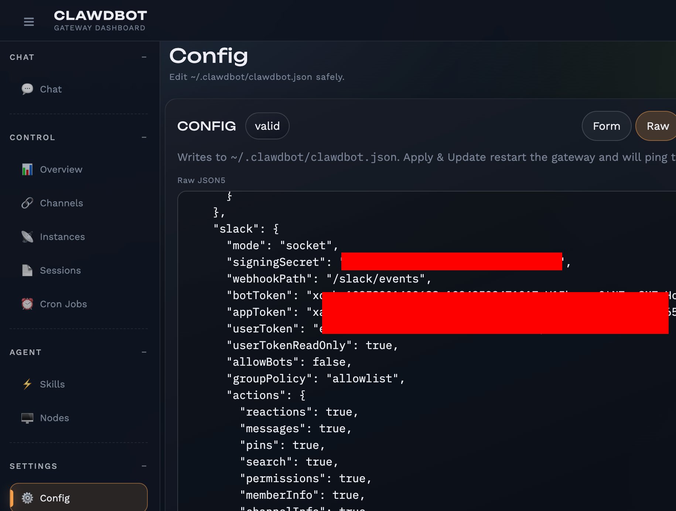
Task: Click the "slack" key in JSON editor
Action: (x=236, y=229)
